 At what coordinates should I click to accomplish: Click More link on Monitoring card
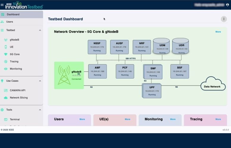click(173, 119)
